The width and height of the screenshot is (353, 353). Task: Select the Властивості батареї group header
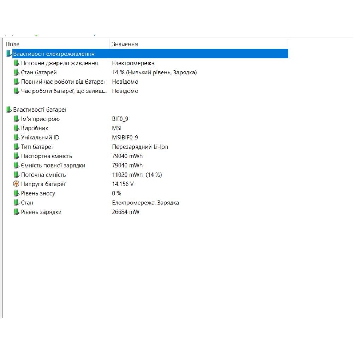click(x=40, y=110)
